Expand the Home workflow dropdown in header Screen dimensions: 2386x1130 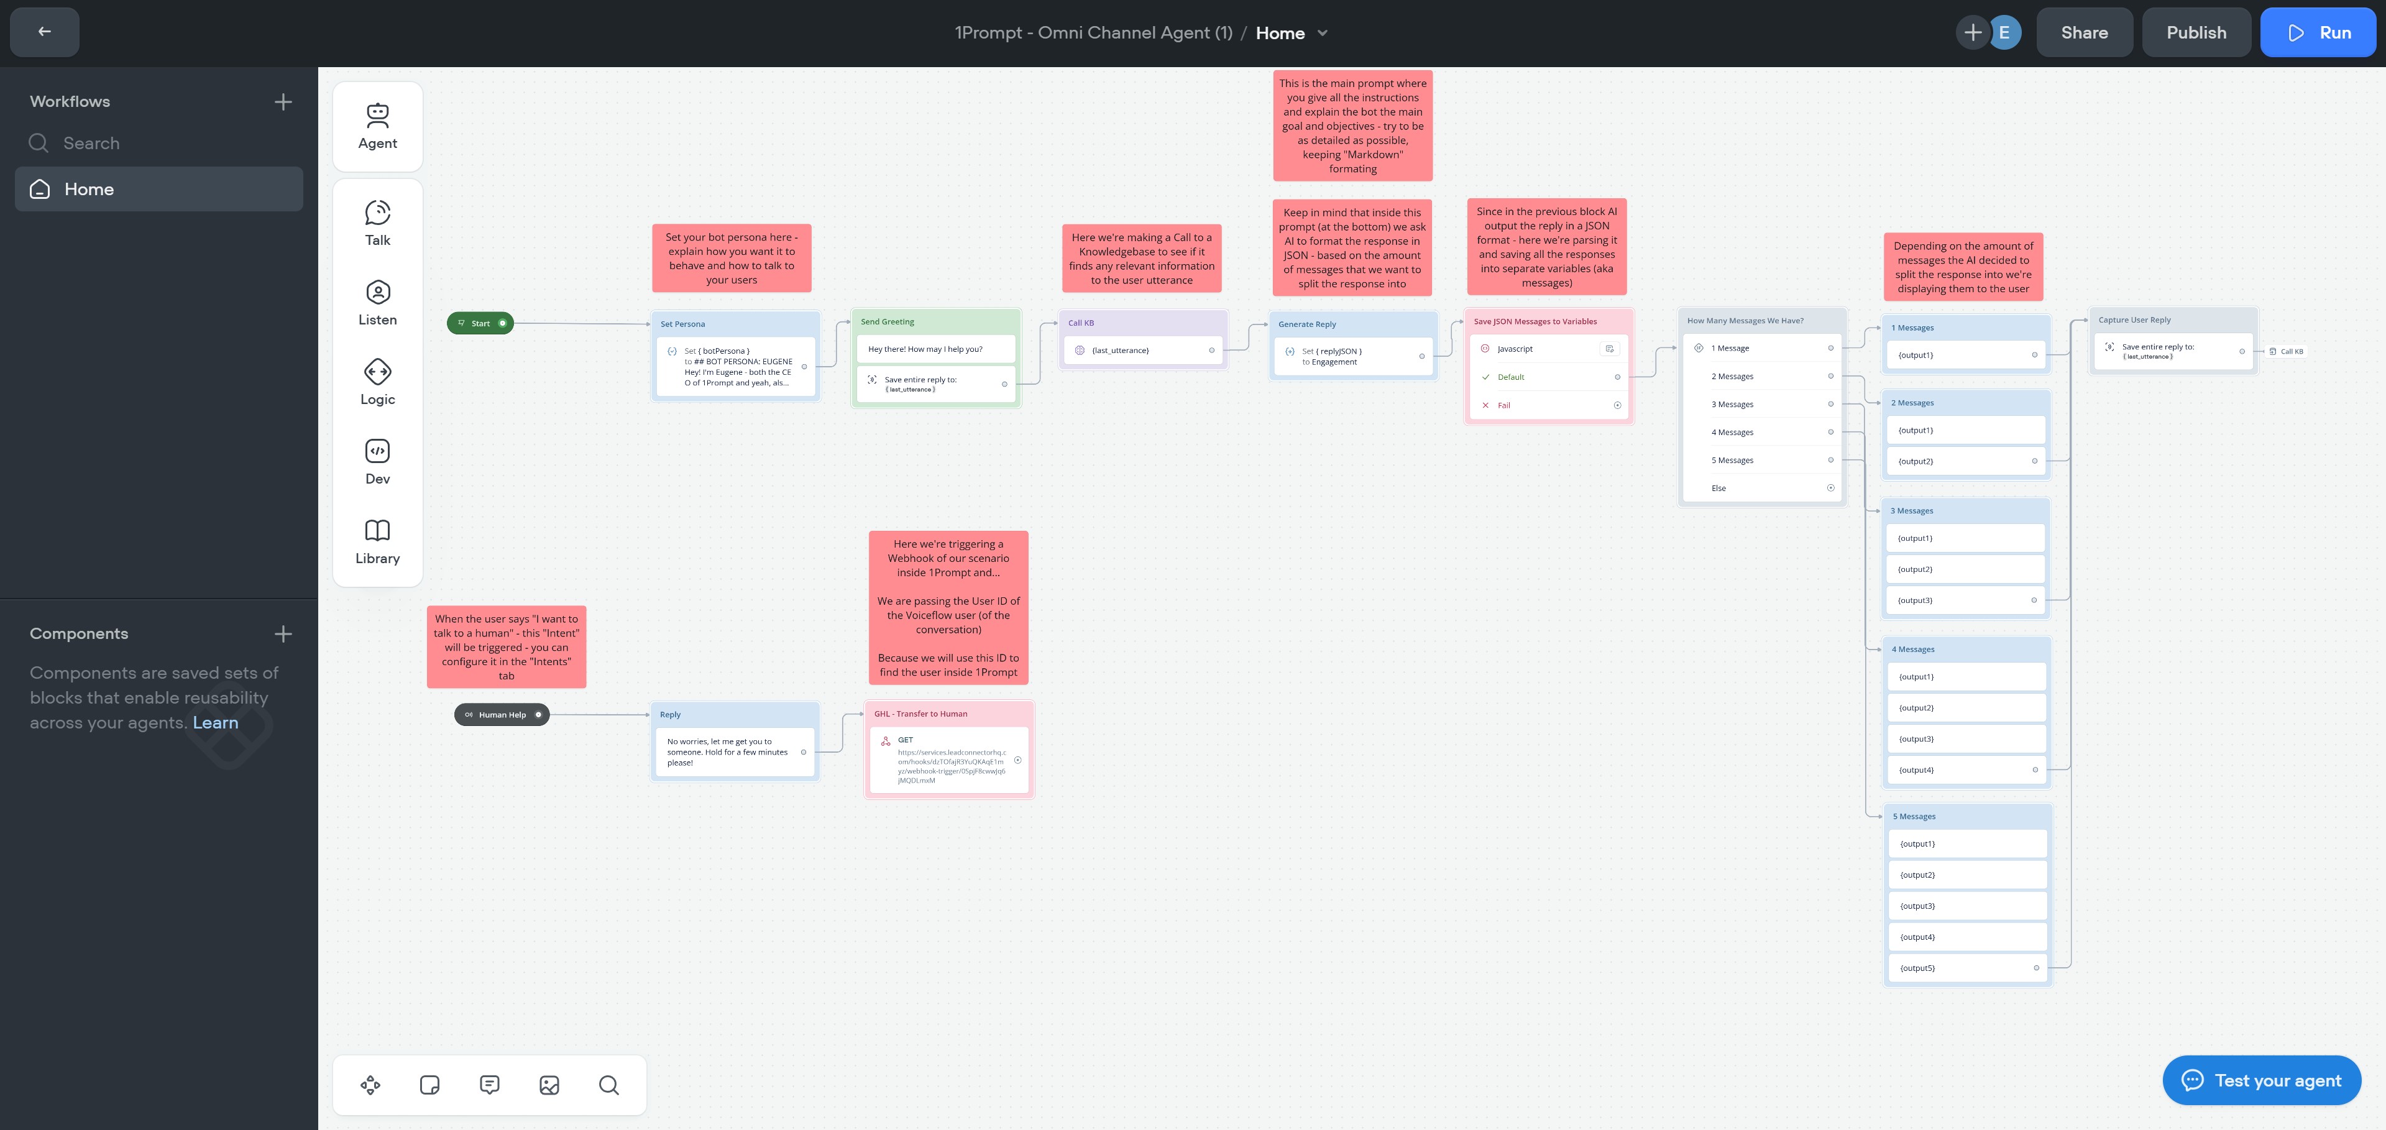[1323, 34]
